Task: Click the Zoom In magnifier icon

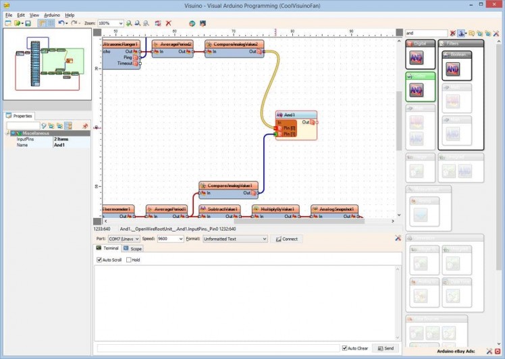Action: coord(129,23)
